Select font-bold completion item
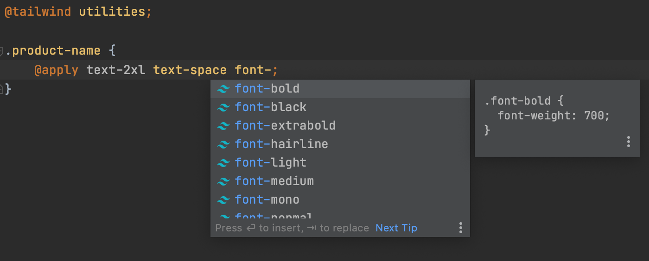Screen dimensions: 649x261 click(267, 89)
